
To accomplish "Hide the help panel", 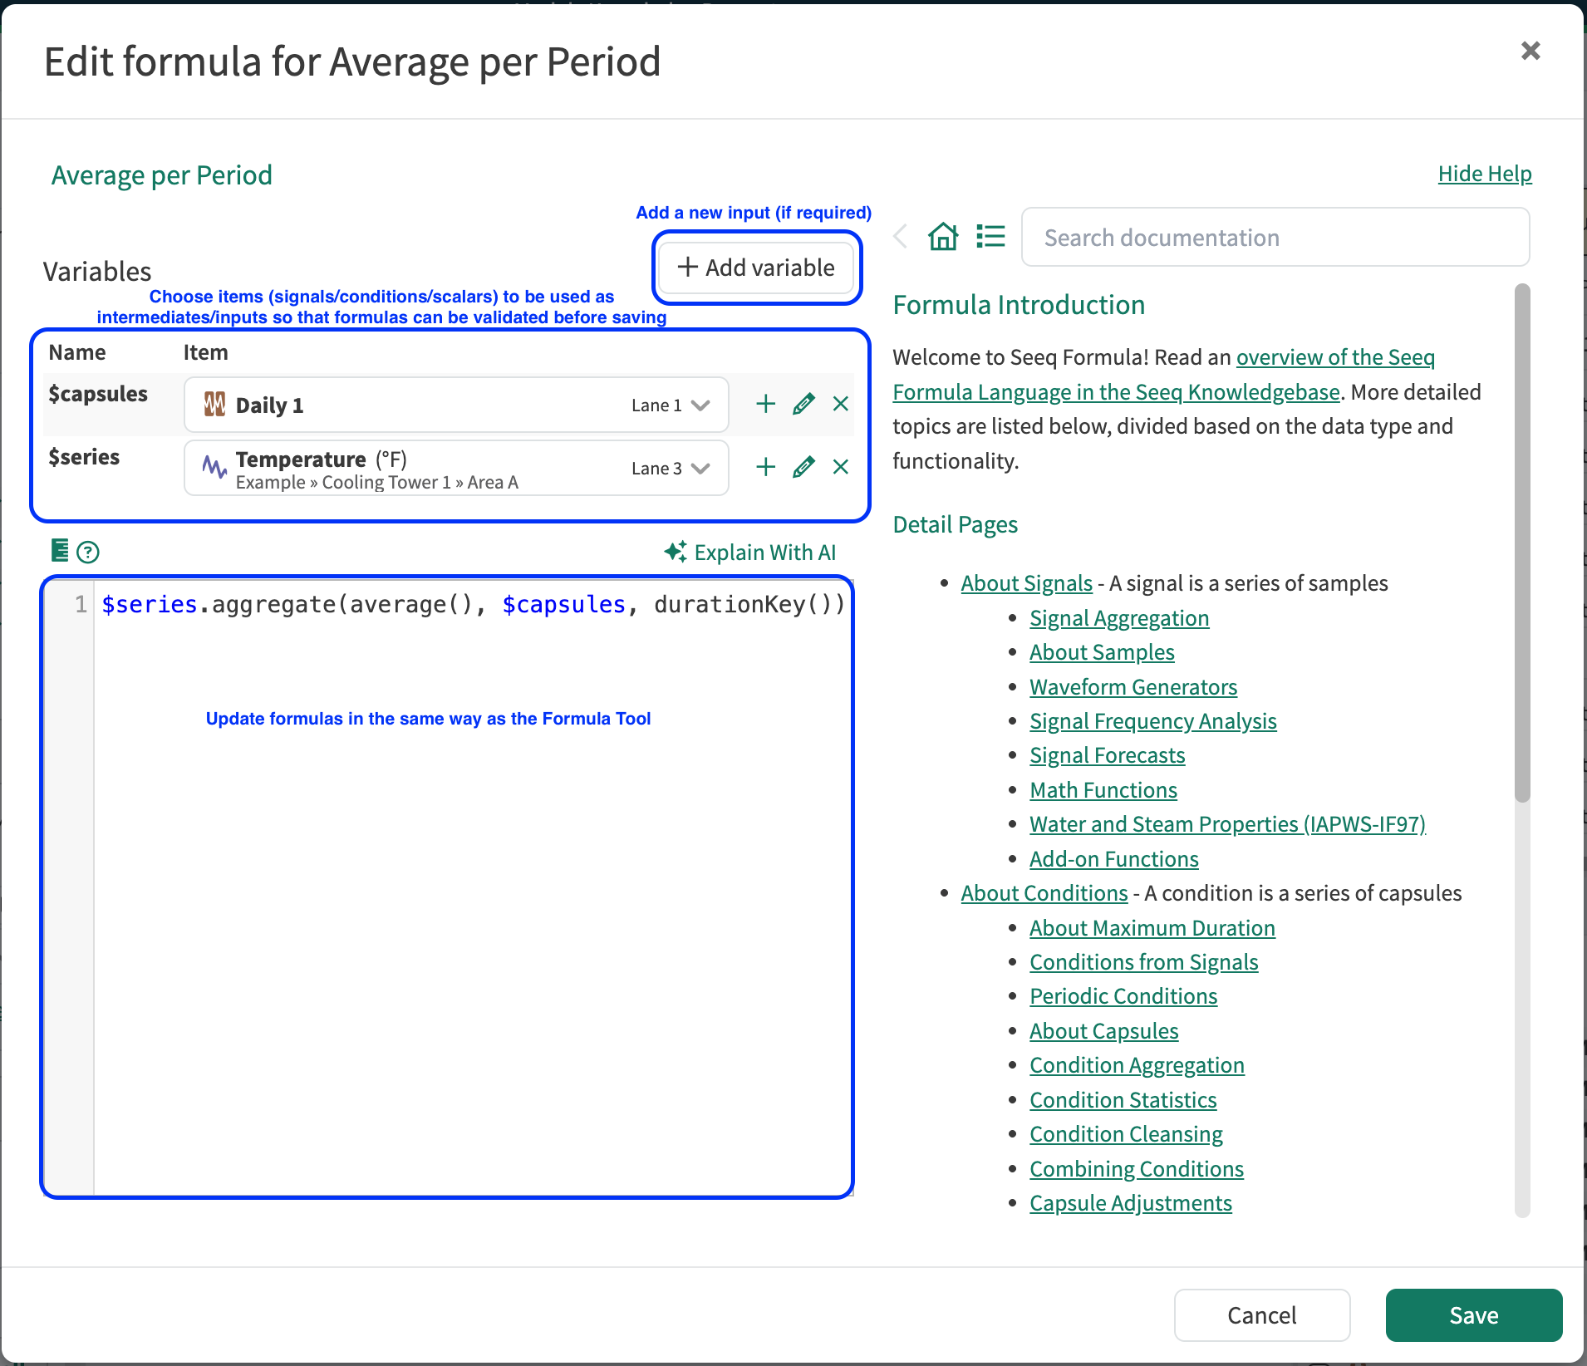I will (x=1484, y=174).
